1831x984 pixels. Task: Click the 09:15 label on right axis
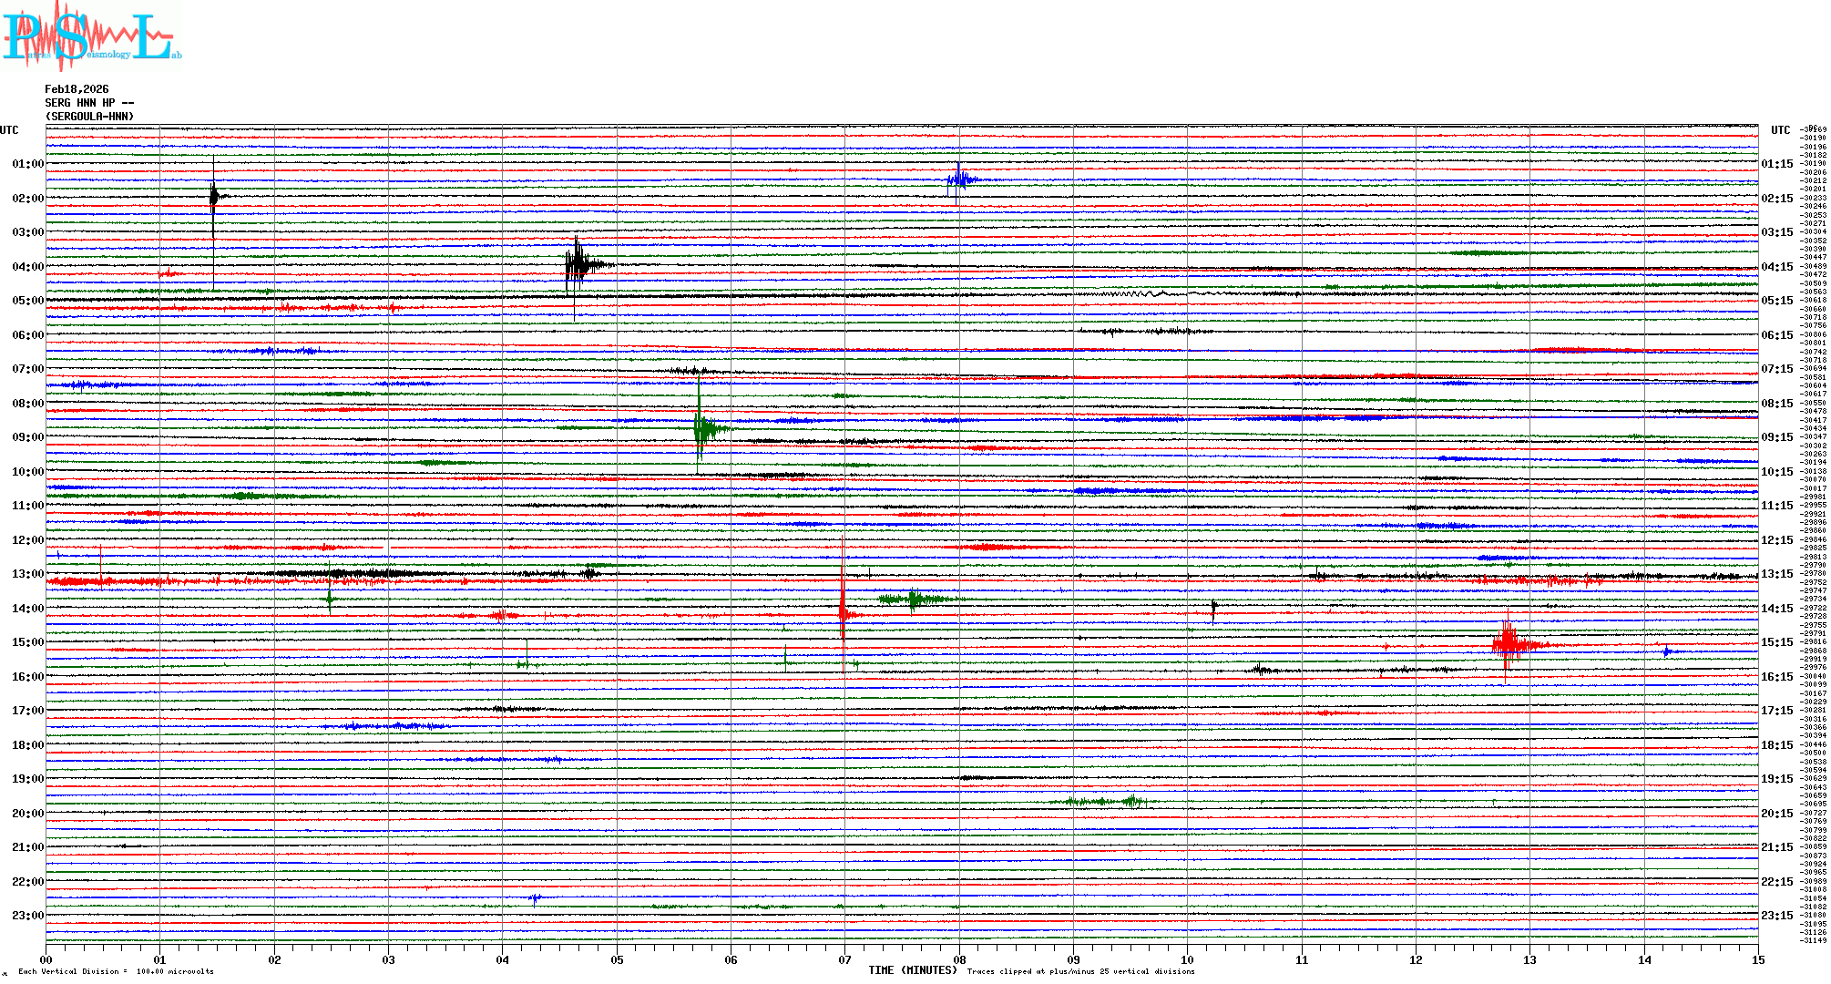click(x=1776, y=437)
